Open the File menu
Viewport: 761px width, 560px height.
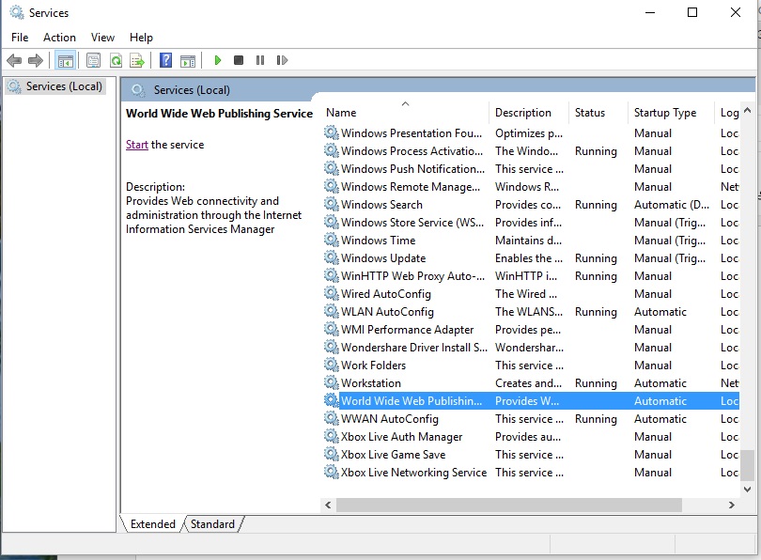tap(20, 38)
